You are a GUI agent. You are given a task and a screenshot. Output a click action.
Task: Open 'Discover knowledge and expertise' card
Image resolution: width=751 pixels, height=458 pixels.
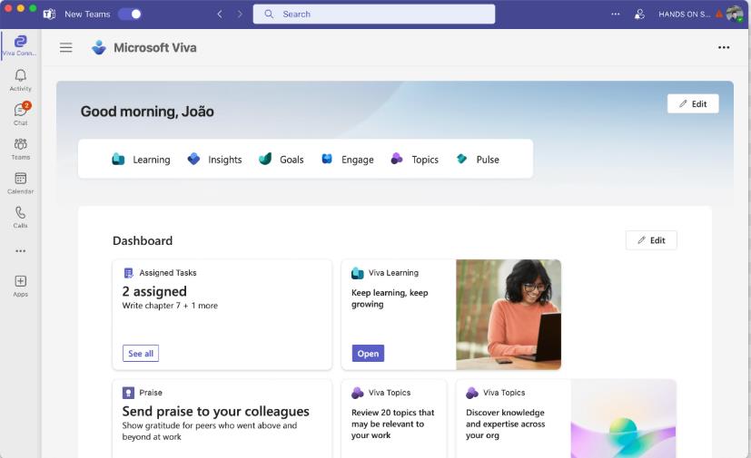pyautogui.click(x=566, y=419)
